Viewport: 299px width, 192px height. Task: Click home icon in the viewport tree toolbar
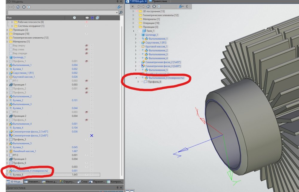point(148,7)
